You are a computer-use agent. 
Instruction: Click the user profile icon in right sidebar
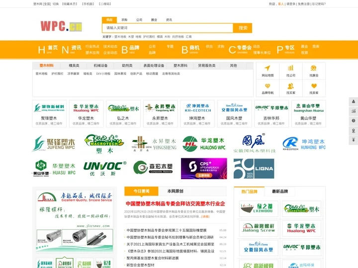pos(353,102)
